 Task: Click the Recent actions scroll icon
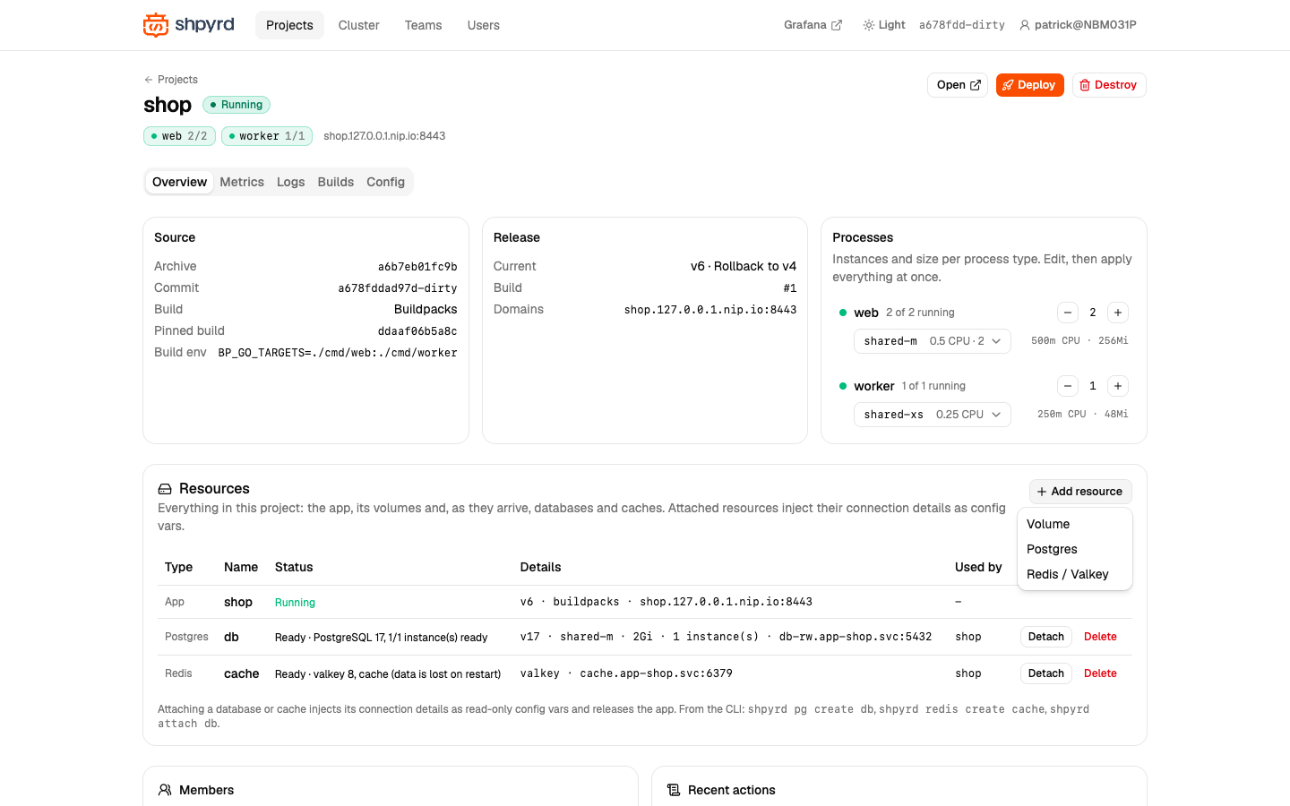pos(674,790)
